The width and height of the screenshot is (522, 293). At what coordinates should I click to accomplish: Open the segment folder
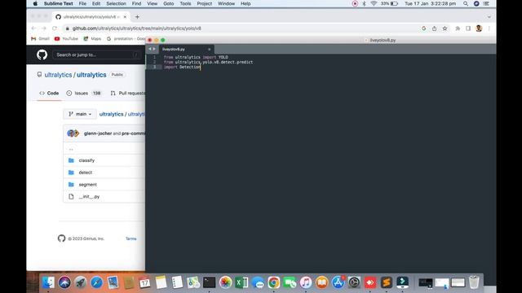click(88, 185)
